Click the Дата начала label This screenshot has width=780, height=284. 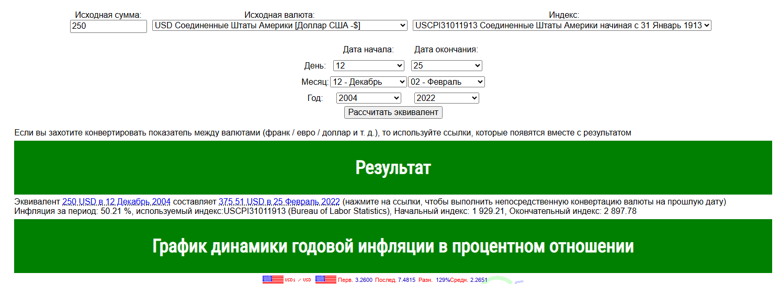click(368, 50)
